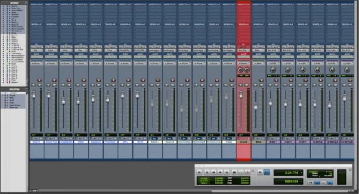The height and width of the screenshot is (194, 359).
Task: Click the volume fader on the Drums channel
Action: click(241, 95)
